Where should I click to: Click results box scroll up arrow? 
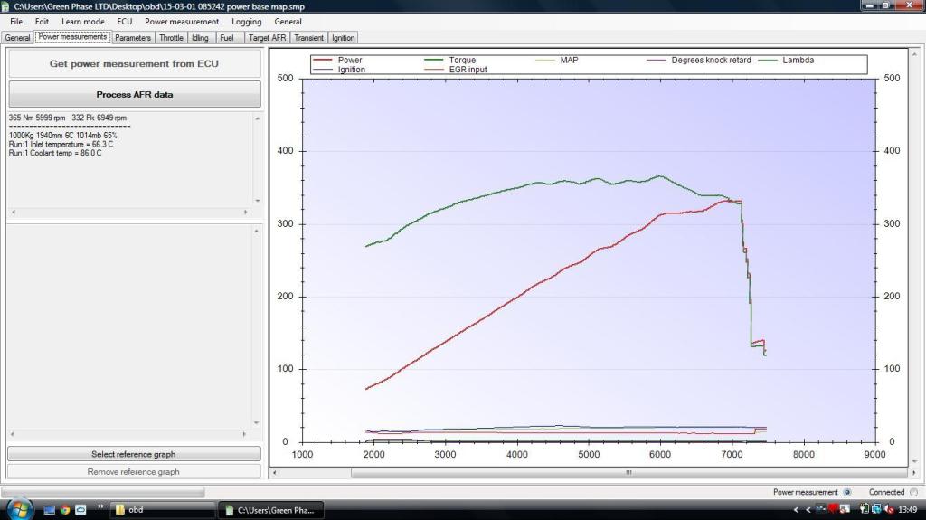[x=257, y=118]
